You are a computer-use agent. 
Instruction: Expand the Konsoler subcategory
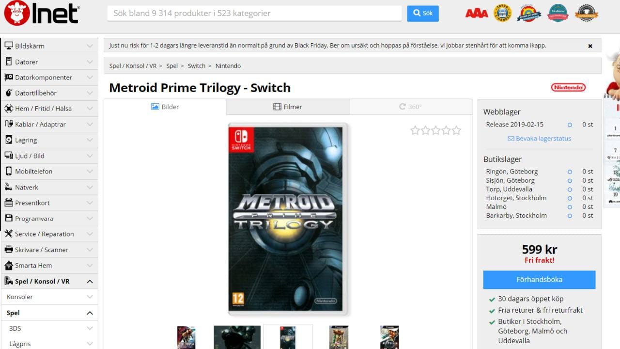(x=90, y=297)
